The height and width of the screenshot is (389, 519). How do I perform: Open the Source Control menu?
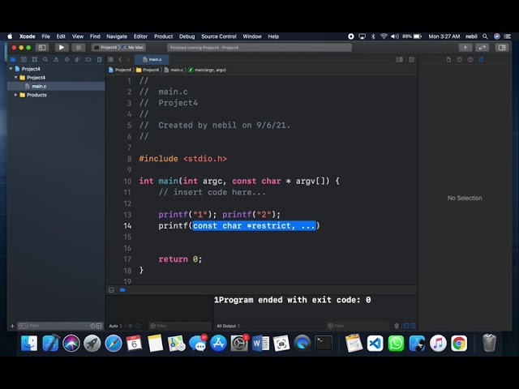tap(219, 36)
